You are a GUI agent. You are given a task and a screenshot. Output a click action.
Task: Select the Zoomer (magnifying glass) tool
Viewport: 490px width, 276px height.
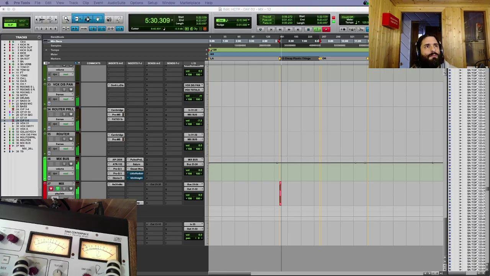(66, 19)
